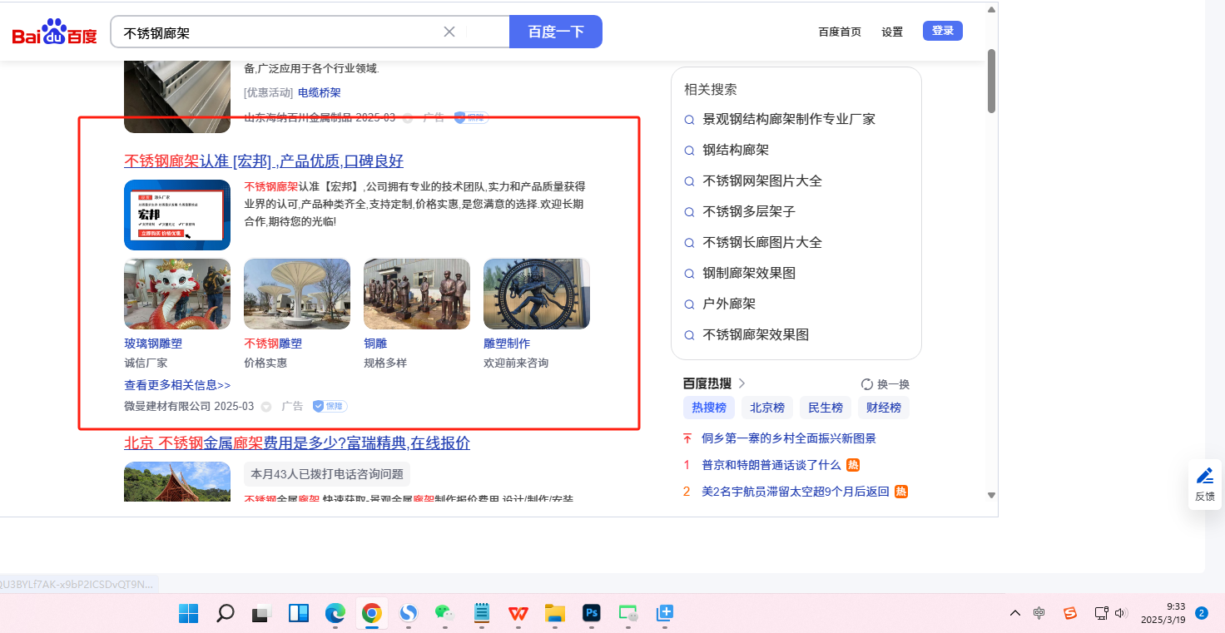
Task: Open the Sogou input method tray icon
Action: (1070, 614)
